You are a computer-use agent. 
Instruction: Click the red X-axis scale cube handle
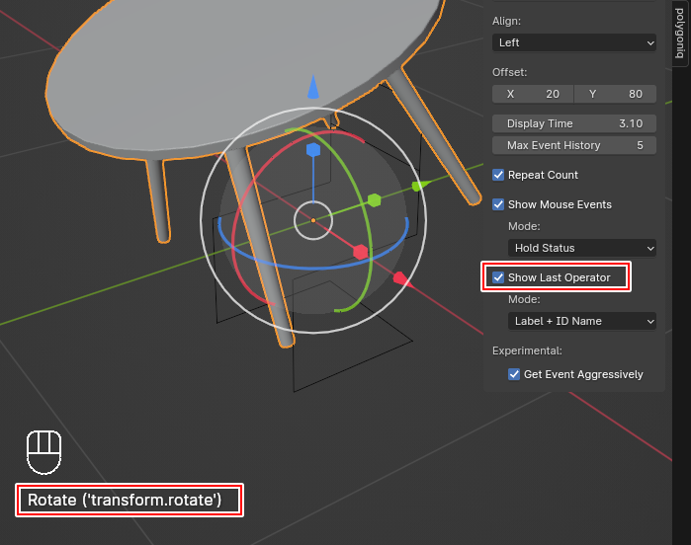[x=360, y=252]
